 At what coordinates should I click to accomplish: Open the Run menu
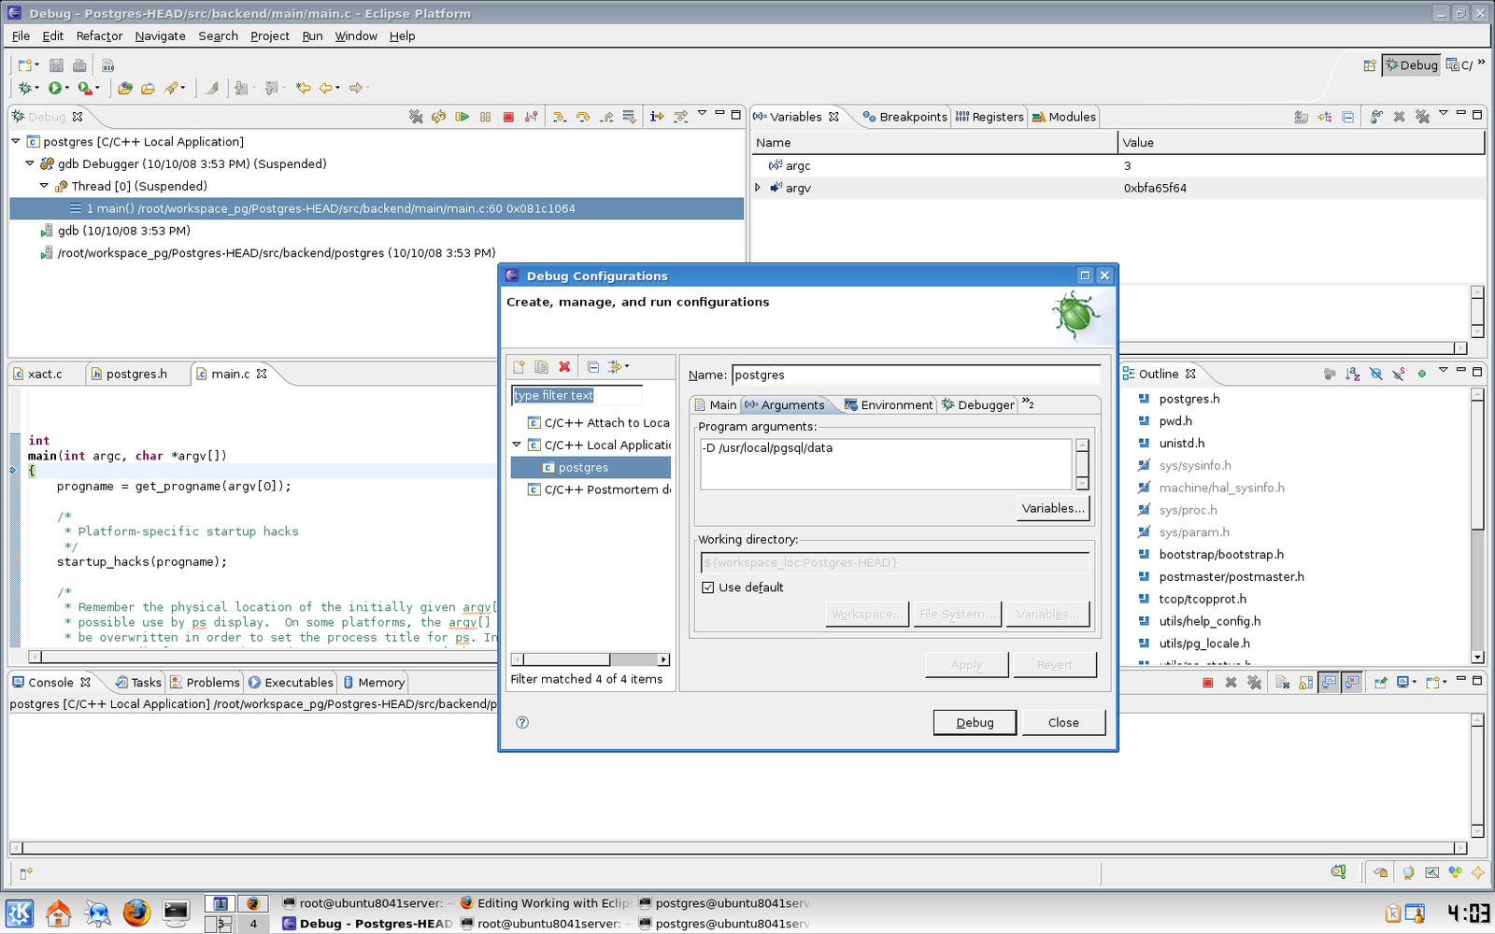312,36
